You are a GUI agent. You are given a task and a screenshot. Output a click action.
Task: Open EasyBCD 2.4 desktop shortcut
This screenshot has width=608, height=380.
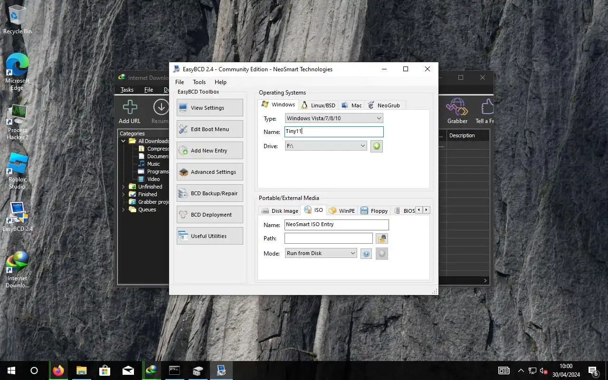click(18, 217)
